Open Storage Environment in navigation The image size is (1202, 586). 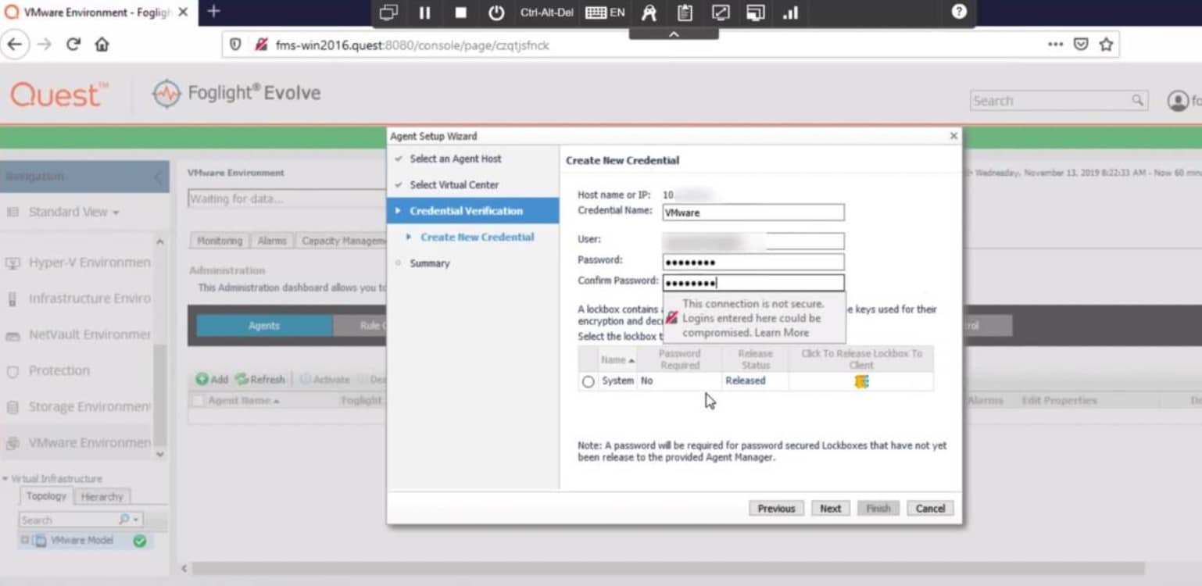(x=78, y=406)
